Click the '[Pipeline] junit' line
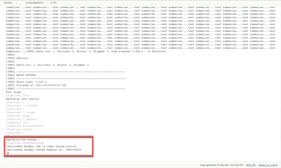The width and height of the screenshot is (281, 168). (18, 96)
